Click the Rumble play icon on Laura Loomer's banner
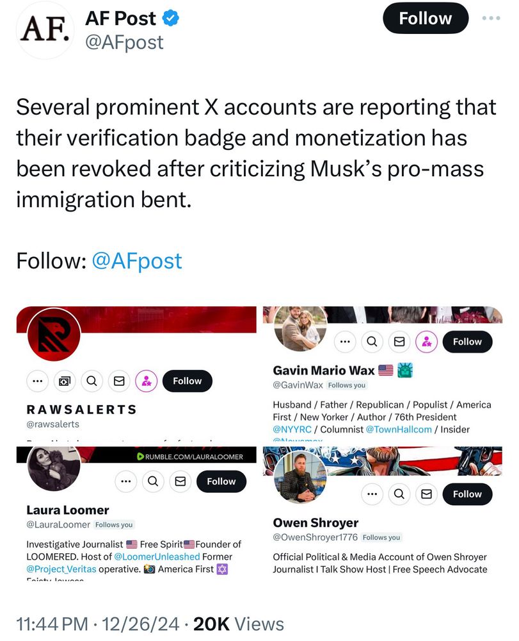The image size is (519, 641). (140, 456)
